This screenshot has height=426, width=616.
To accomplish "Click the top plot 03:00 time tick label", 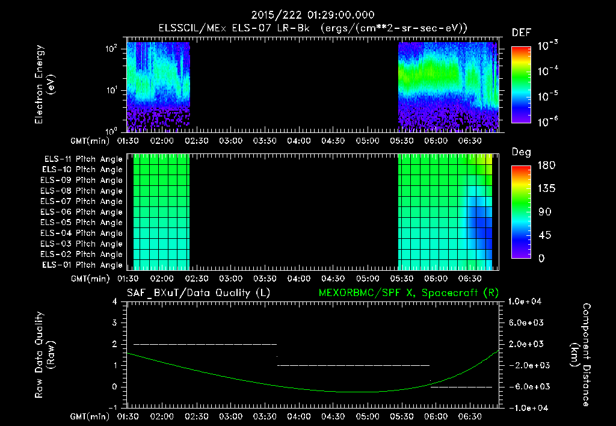I will pyautogui.click(x=230, y=141).
